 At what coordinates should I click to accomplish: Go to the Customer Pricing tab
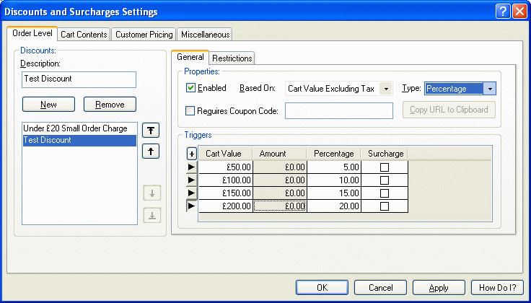pyautogui.click(x=144, y=34)
